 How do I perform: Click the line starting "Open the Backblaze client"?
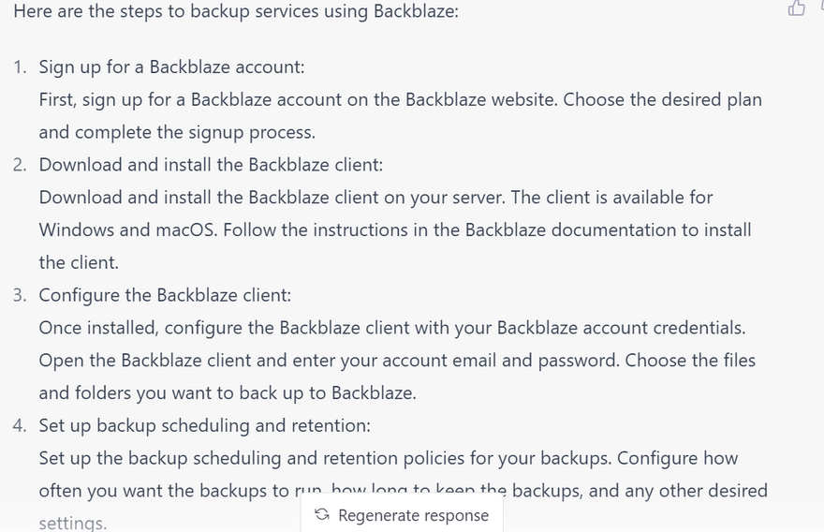[x=397, y=361]
